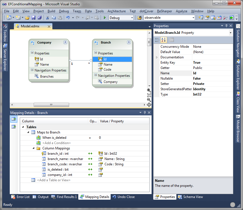Switch Properties to Alphabetical sort icon
Image resolution: width=243 pixels, height=210 pixels.
coord(164,40)
